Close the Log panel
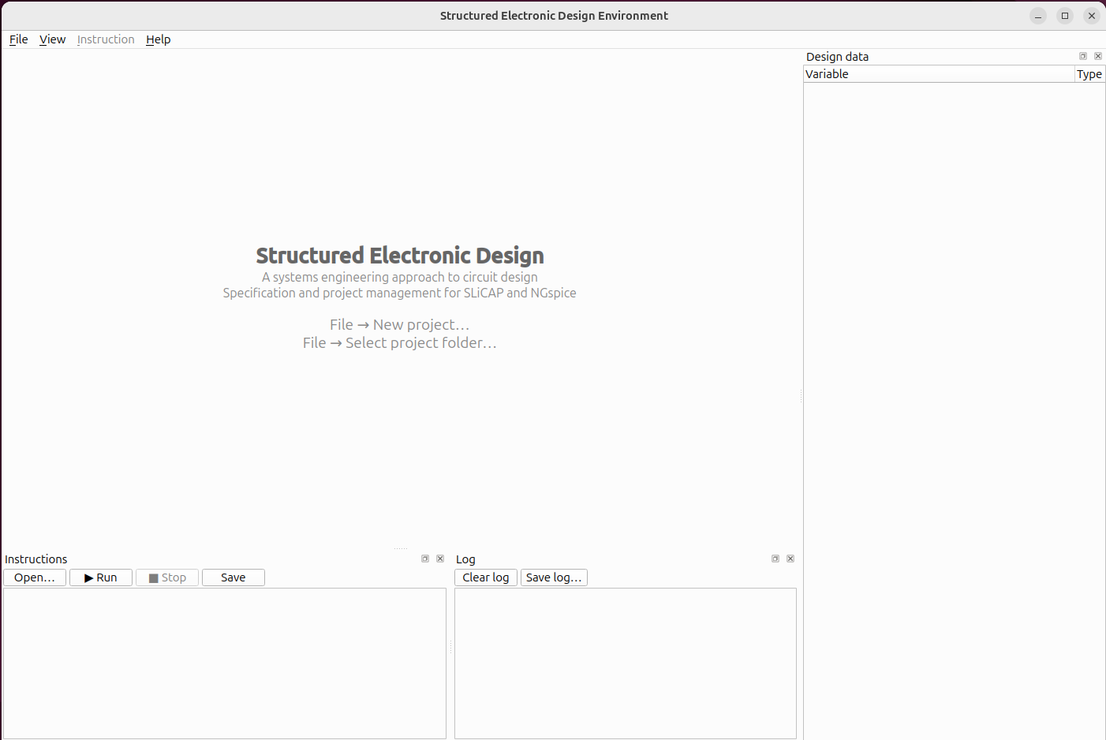 click(x=790, y=559)
